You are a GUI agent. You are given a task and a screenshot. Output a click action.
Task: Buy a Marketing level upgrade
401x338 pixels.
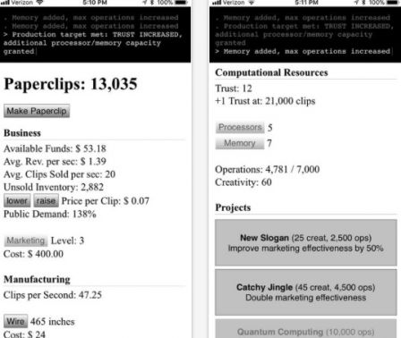26,241
